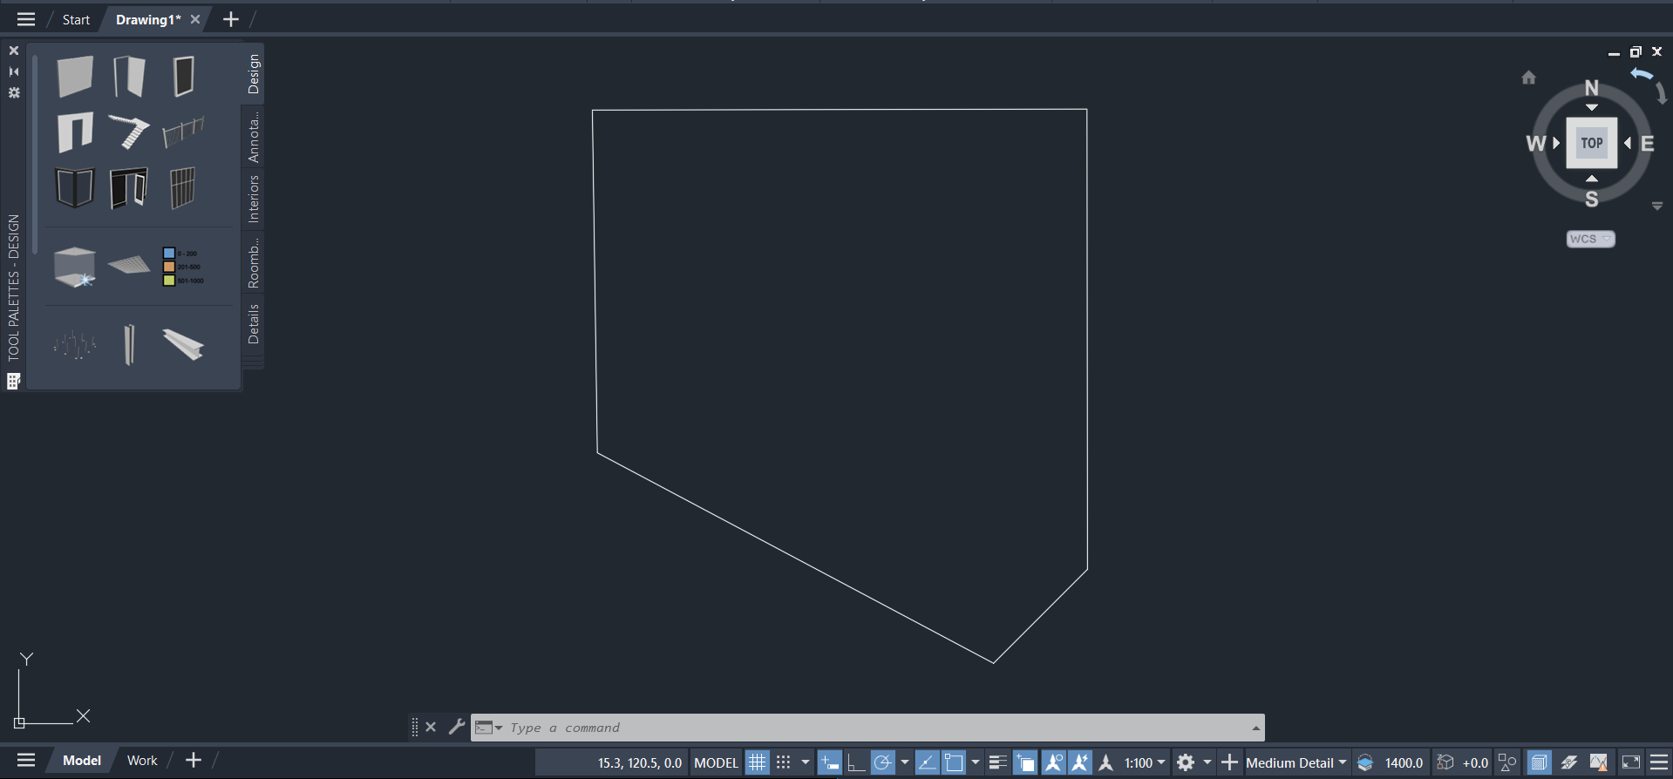Toggle snap mode dotted-grid button
The width and height of the screenshot is (1673, 779).
(784, 762)
